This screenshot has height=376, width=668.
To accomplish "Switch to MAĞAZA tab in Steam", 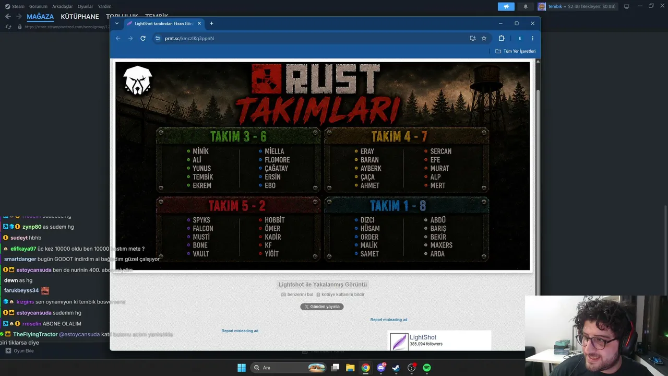I will point(40,17).
